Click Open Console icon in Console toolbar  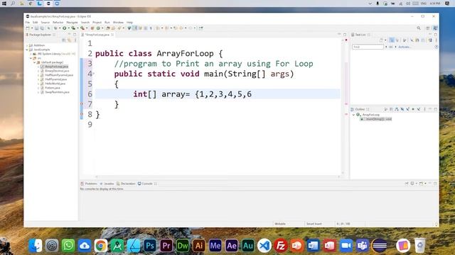tap(422, 183)
